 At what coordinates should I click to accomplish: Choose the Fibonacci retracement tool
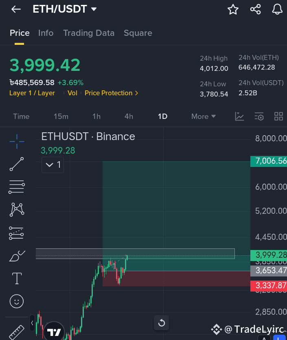pos(17,187)
